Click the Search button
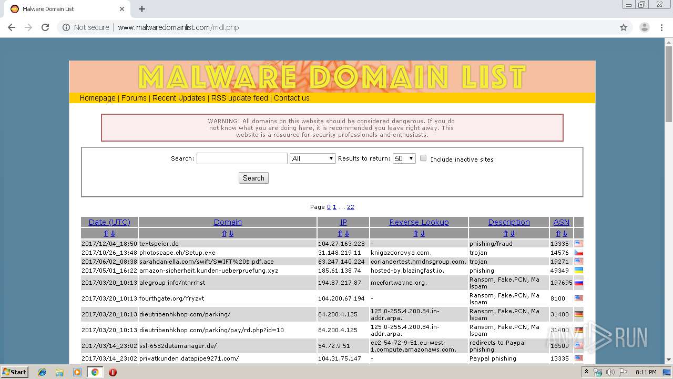The width and height of the screenshot is (673, 379). click(253, 178)
